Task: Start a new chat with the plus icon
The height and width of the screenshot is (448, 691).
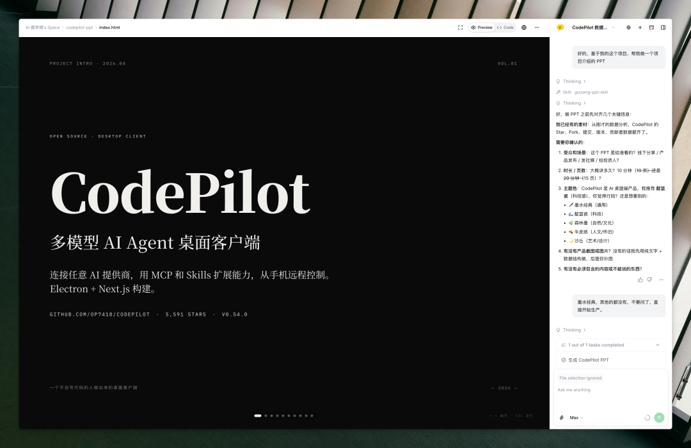Action: 640,27
